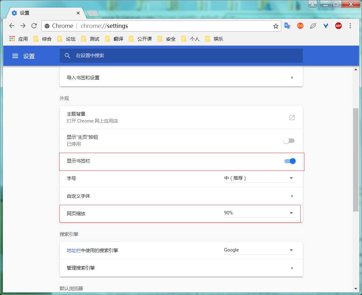Open the 娱乐 bookmark folder
Screen dimensions: 362x295
214,39
